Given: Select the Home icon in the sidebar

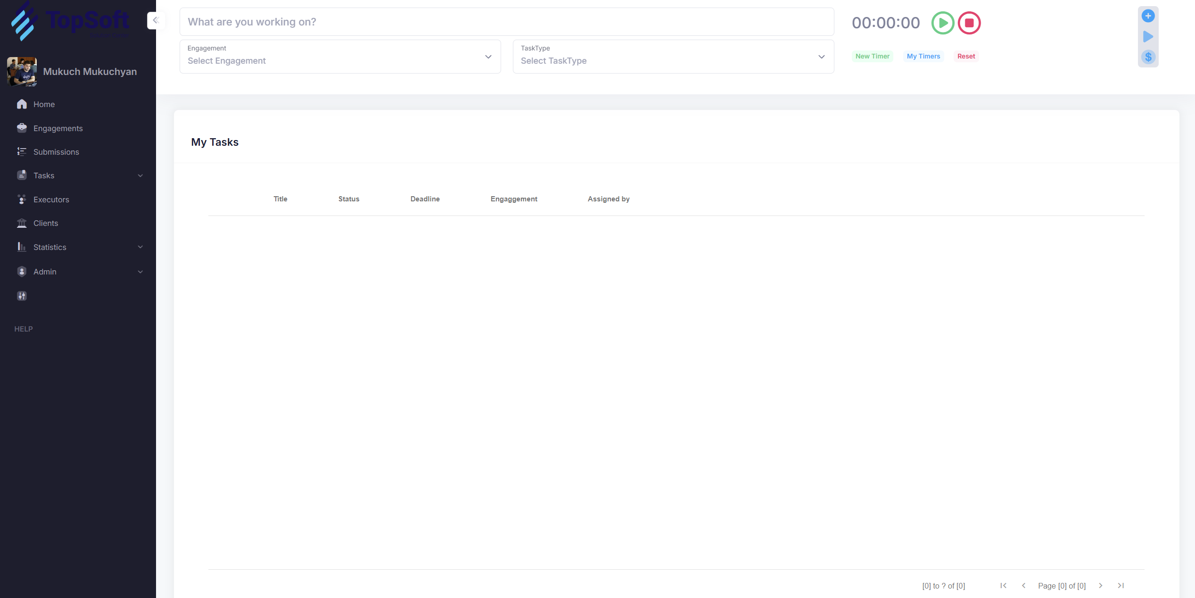Looking at the screenshot, I should pos(22,104).
